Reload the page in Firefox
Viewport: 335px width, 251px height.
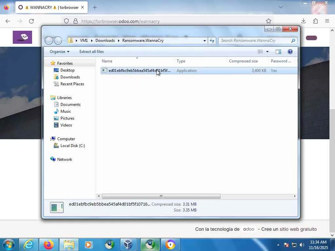pos(31,21)
